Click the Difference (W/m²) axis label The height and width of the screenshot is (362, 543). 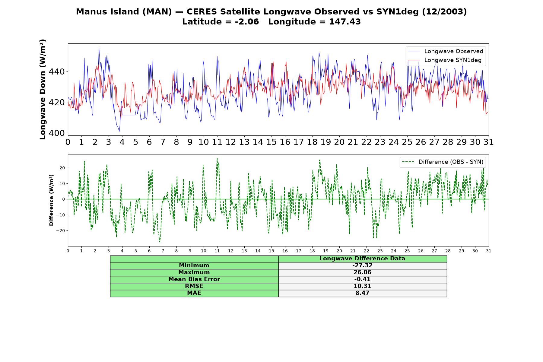pos(51,200)
